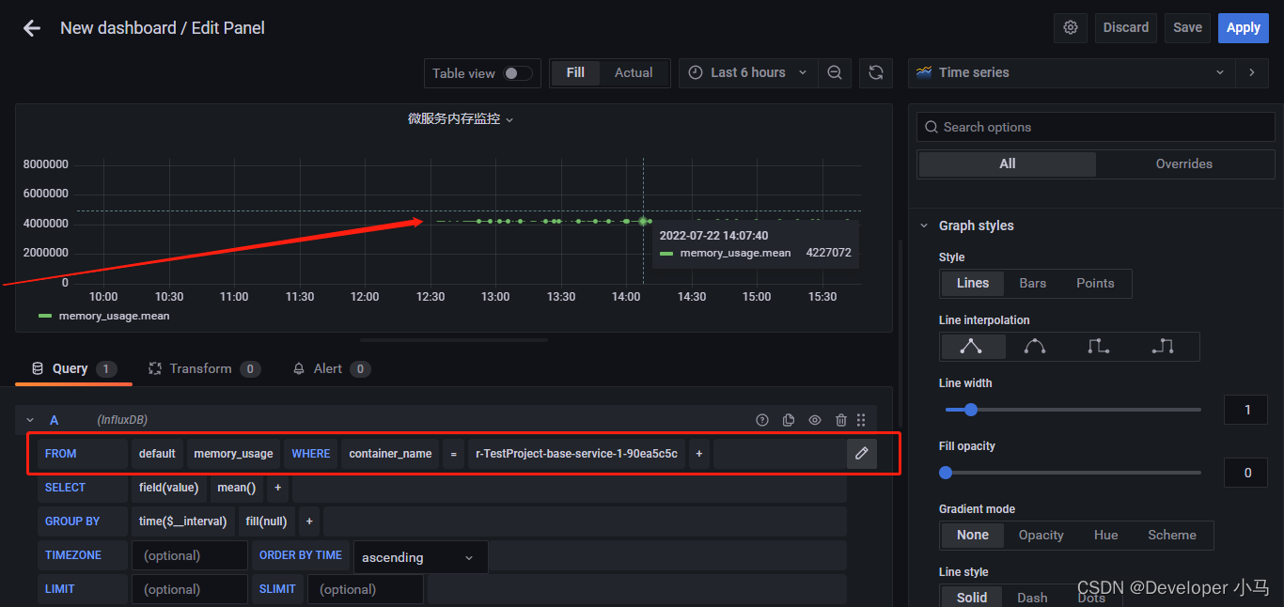Open the Time series visualization dropdown
1284x607 pixels.
pos(1071,72)
